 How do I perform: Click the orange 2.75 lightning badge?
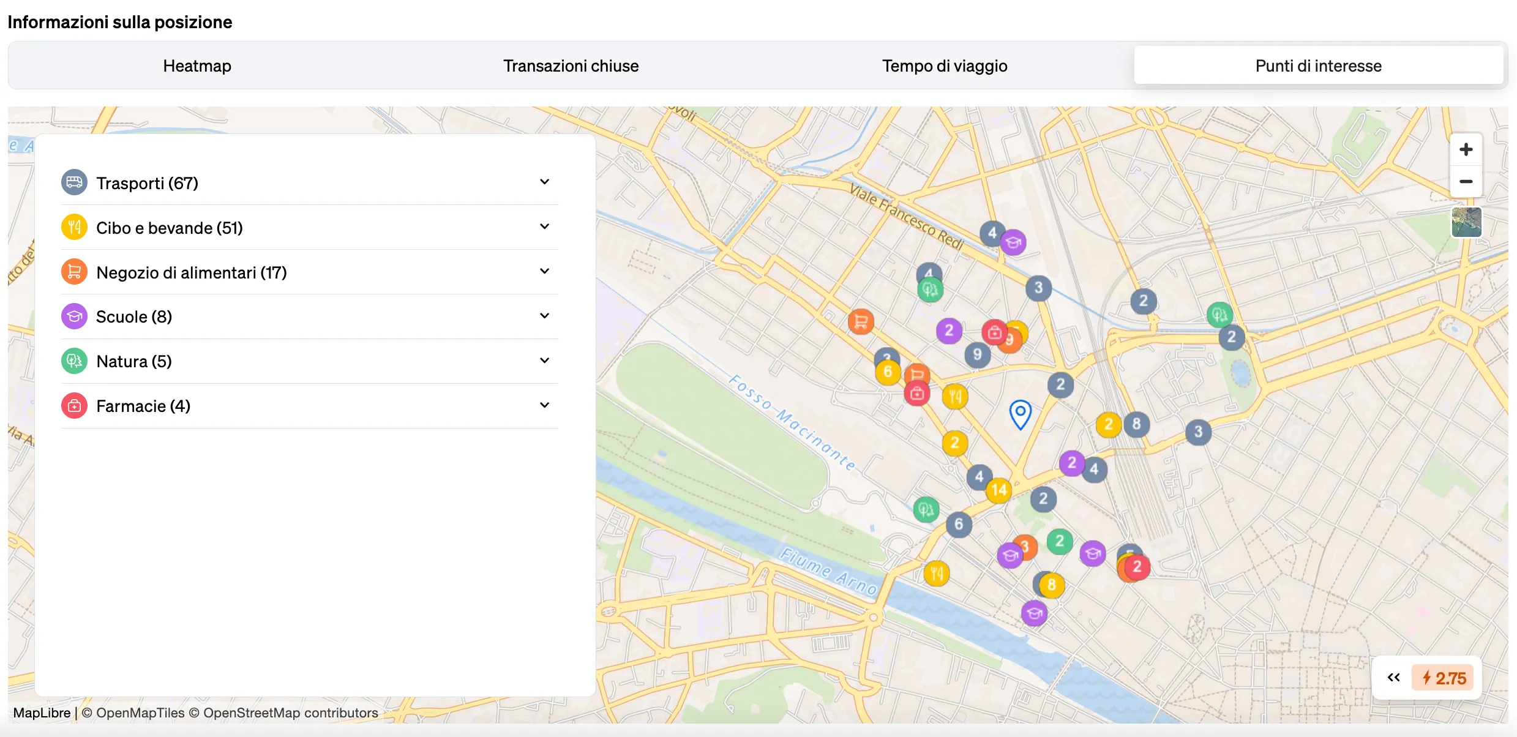click(x=1443, y=678)
